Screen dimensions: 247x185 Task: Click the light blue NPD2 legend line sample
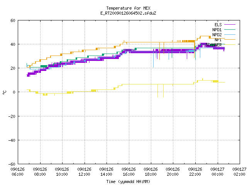point(230,35)
